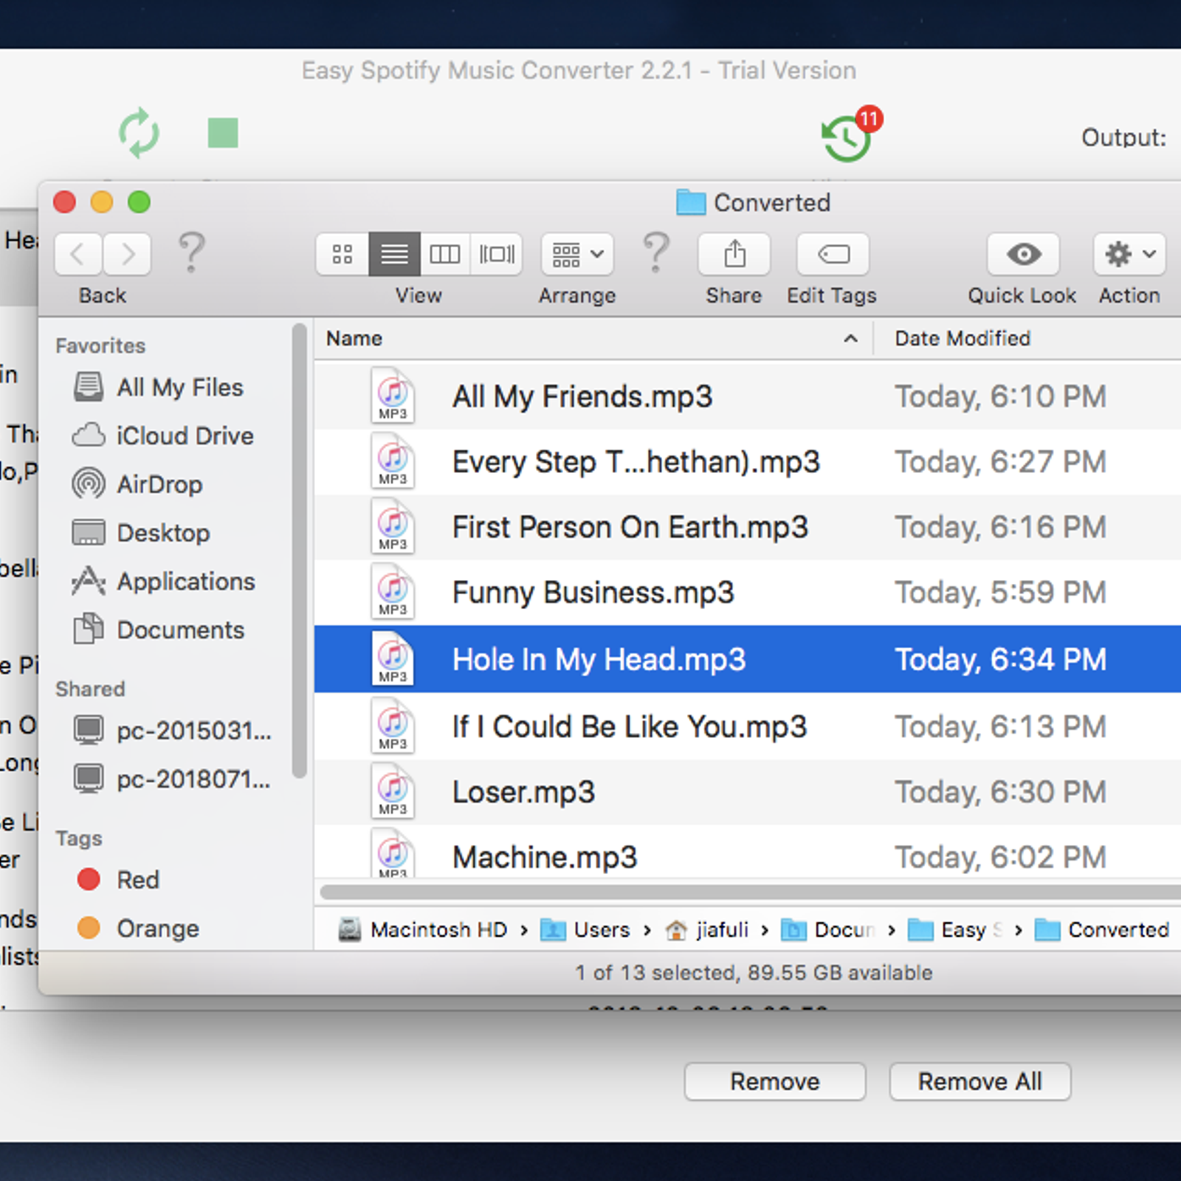Screen dimensions: 1181x1181
Task: Open the Action gear dropdown
Action: point(1129,255)
